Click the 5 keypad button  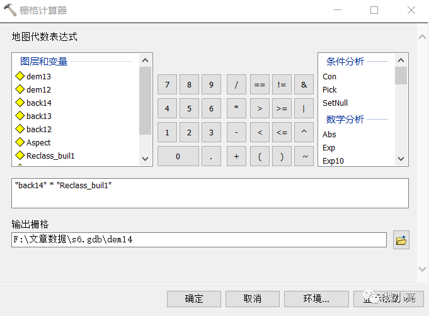189,108
